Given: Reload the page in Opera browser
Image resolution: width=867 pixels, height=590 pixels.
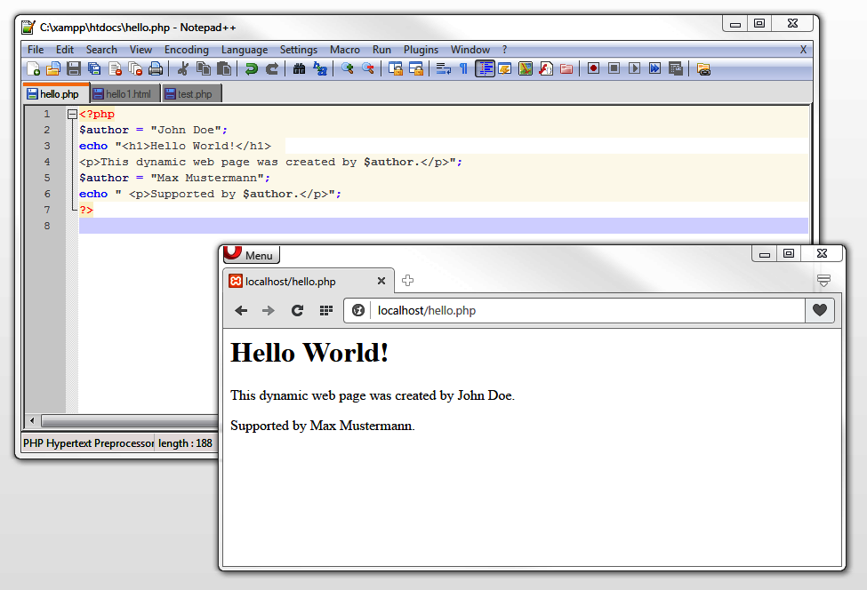Looking at the screenshot, I should coord(297,310).
